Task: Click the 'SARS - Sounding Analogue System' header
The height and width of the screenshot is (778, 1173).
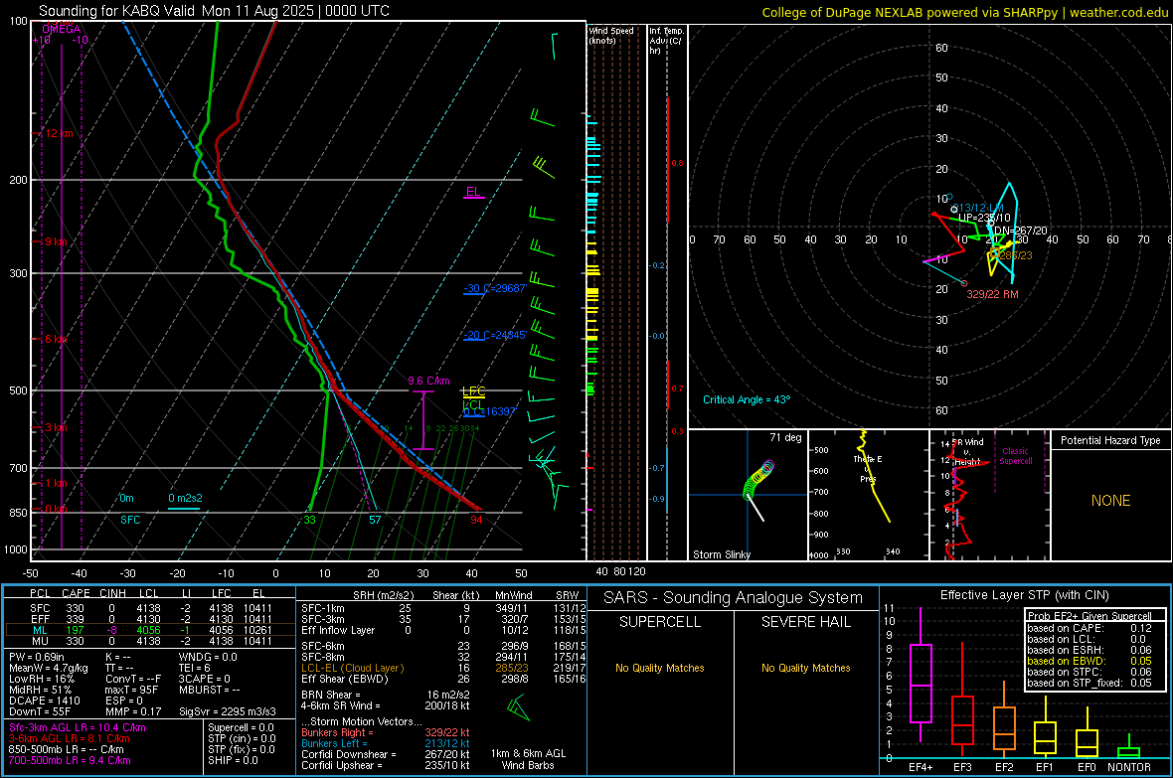Action: pos(734,598)
